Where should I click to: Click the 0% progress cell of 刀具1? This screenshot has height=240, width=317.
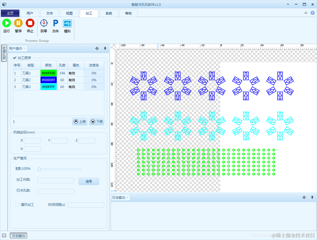(94, 73)
